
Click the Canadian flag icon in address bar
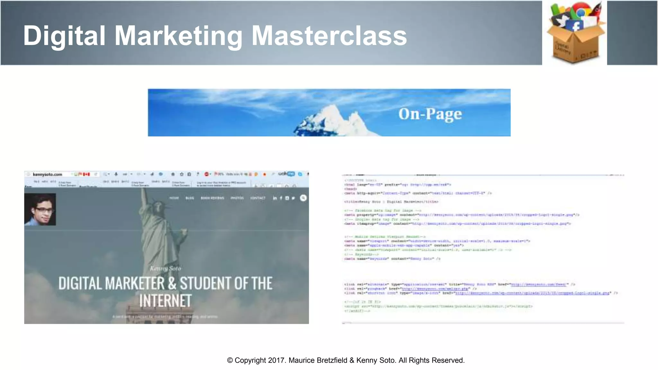point(86,174)
